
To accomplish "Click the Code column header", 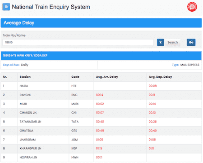I will click(x=75, y=77).
